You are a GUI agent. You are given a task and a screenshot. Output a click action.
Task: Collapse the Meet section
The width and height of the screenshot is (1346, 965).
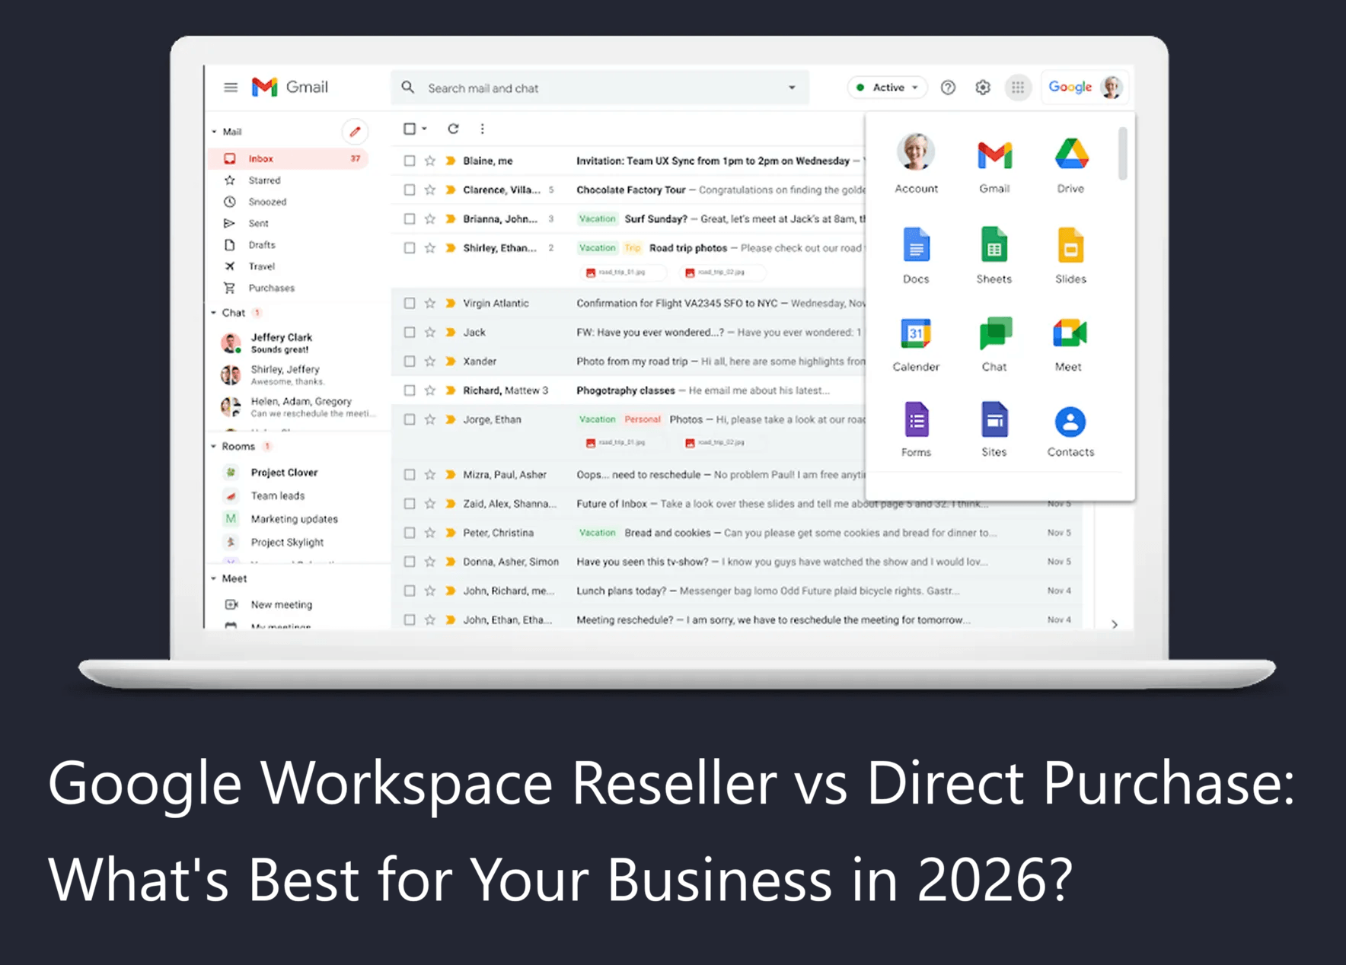point(214,578)
